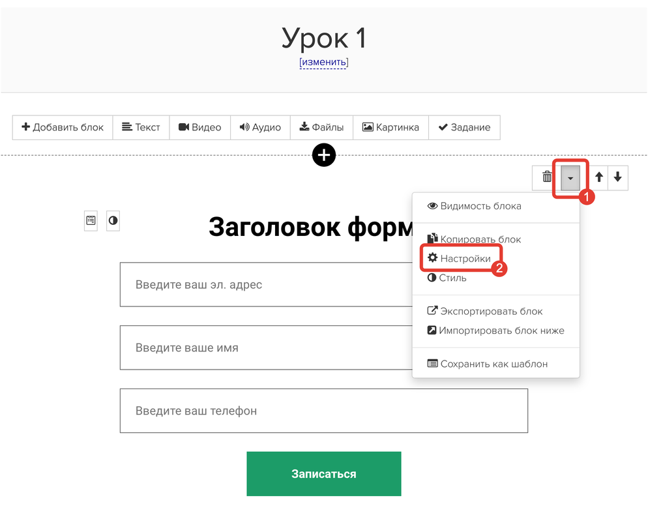Open Настройки from the dropdown menu

pos(459,258)
